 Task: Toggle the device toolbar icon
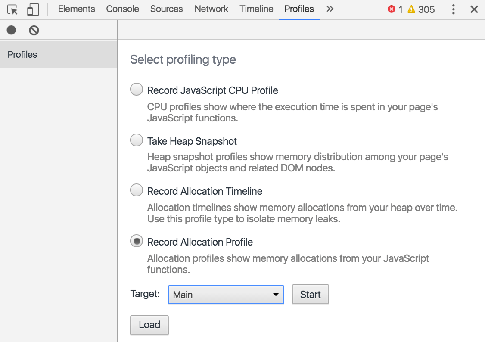33,9
